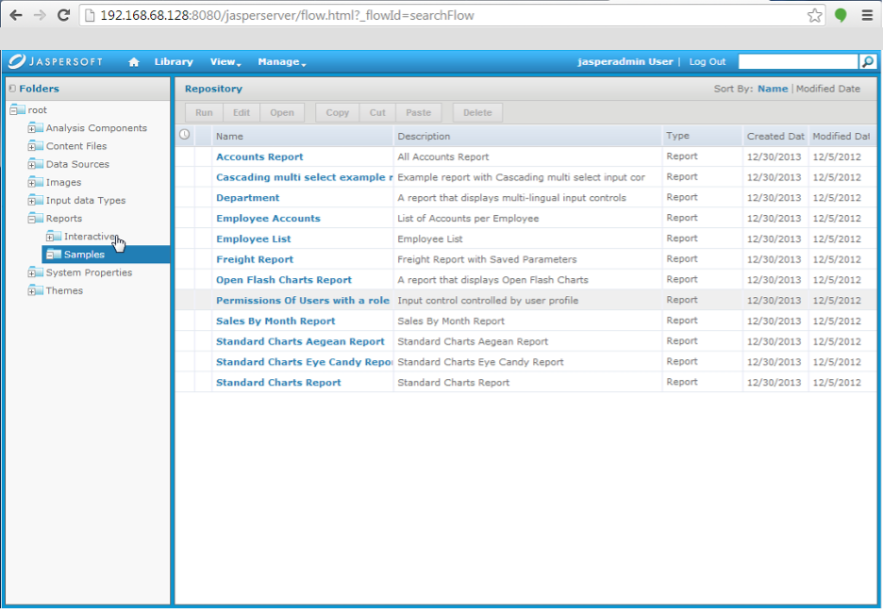Click description 'All Accounts Report'
Screen dimensions: 883x609
pyautogui.click(x=443, y=157)
